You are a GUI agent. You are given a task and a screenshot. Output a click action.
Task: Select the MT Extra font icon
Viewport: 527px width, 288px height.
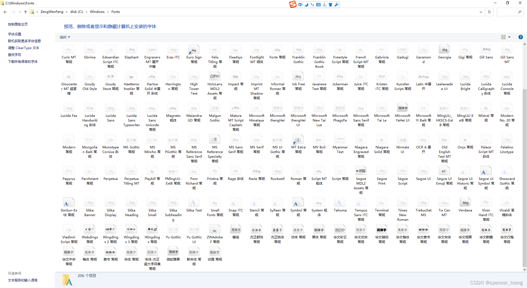(x=298, y=139)
